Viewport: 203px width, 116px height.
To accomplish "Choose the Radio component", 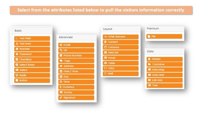I will click(32, 75).
